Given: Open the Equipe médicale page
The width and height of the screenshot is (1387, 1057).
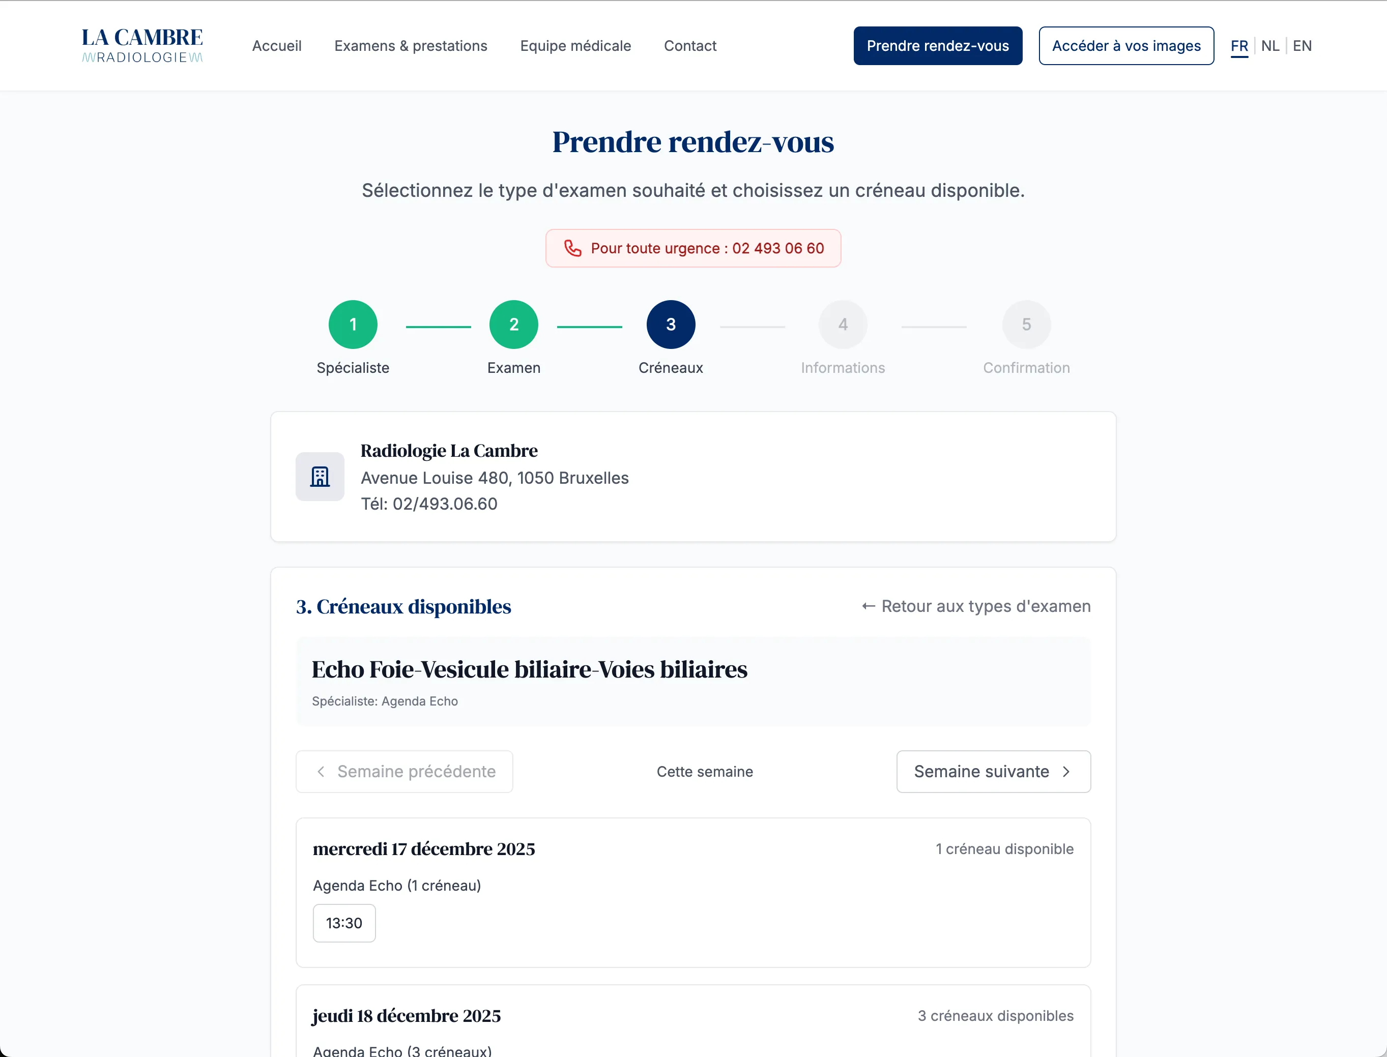Looking at the screenshot, I should click(575, 45).
